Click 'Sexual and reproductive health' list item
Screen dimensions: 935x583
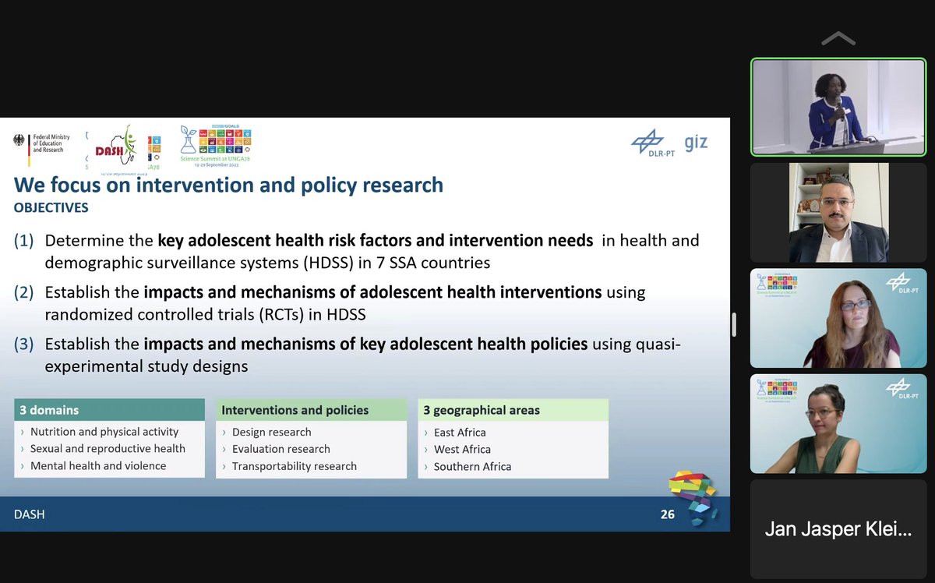[108, 449]
